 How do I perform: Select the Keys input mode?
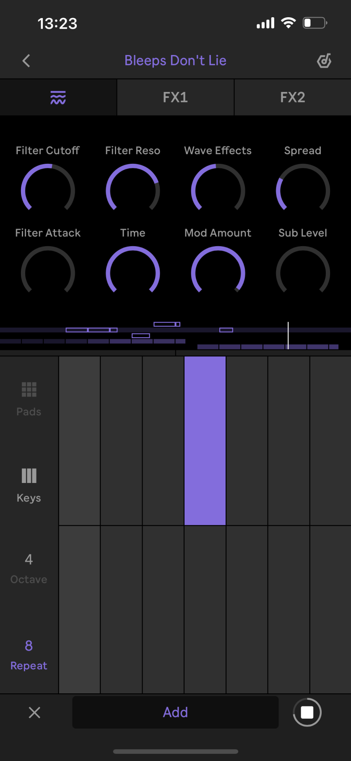tap(29, 485)
